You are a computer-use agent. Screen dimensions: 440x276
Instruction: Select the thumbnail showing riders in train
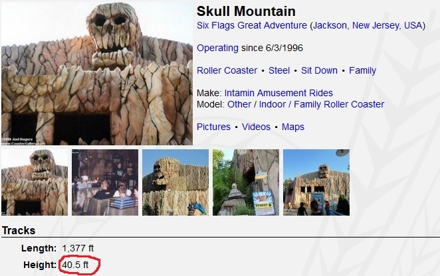[105, 182]
